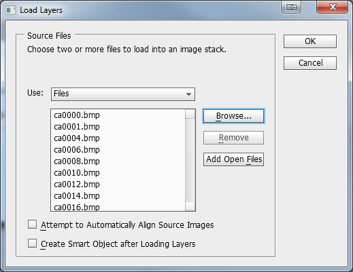
Task: Open the Browse... file picker
Action: (233, 116)
